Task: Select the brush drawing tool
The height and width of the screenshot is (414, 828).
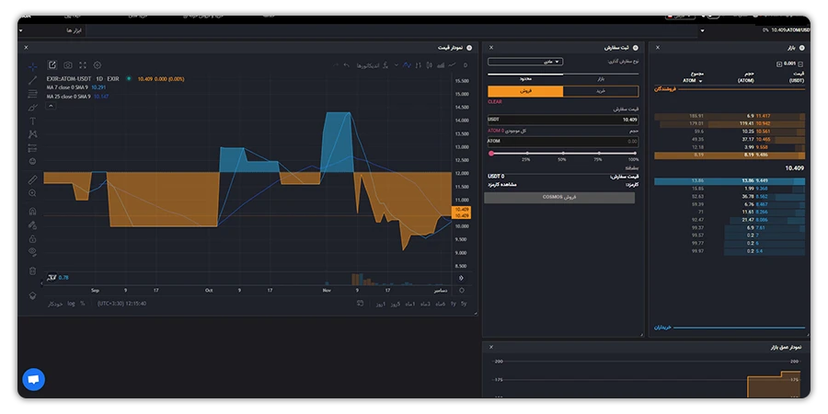Action: [33, 108]
